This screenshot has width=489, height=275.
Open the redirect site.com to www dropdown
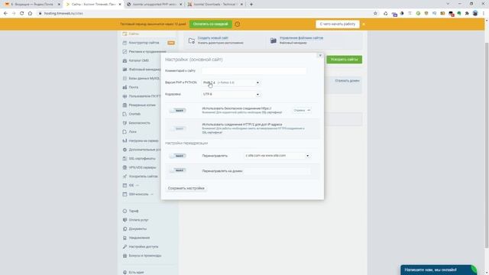point(277,156)
